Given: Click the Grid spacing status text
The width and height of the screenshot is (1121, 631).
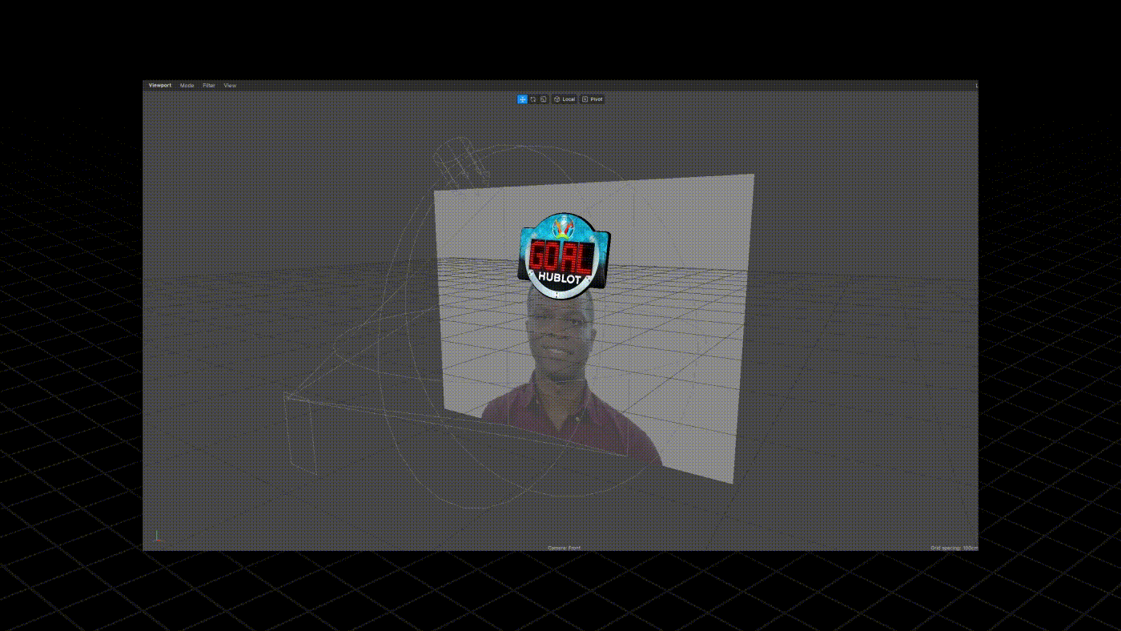Looking at the screenshot, I should pyautogui.click(x=954, y=548).
